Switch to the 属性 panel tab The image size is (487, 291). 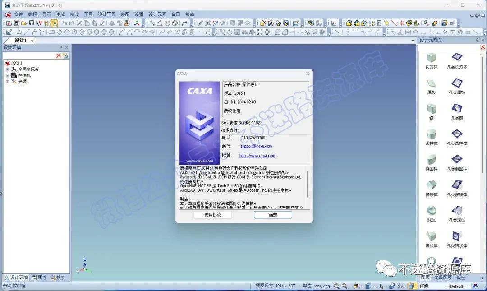[x=39, y=277]
